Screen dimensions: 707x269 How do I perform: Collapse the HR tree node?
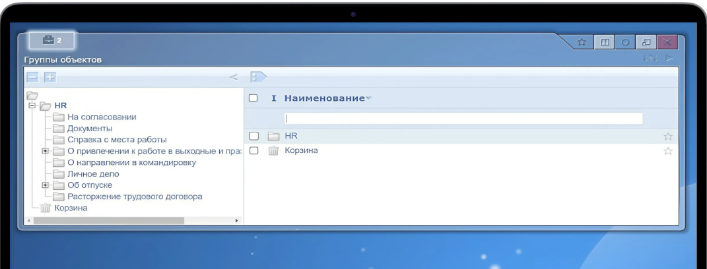click(32, 105)
